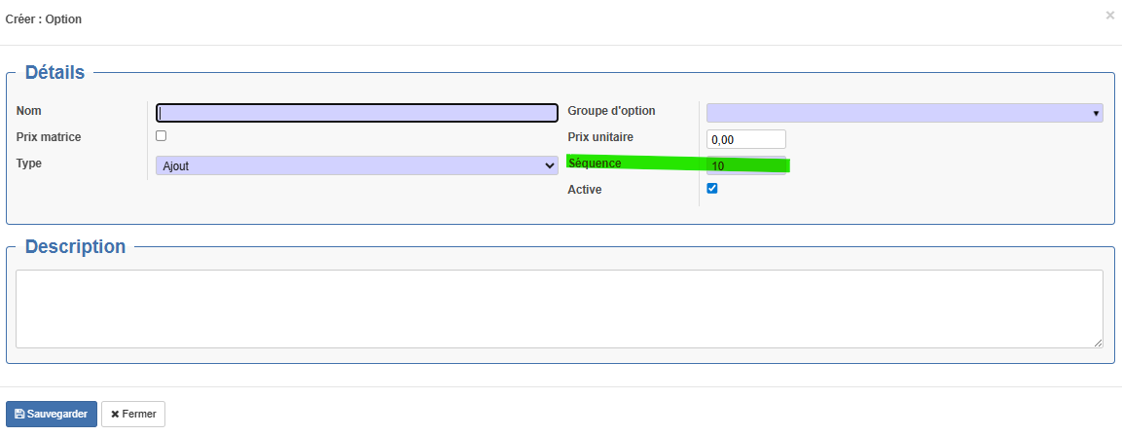Focus the Nom text field
The image size is (1122, 436).
pyautogui.click(x=357, y=113)
